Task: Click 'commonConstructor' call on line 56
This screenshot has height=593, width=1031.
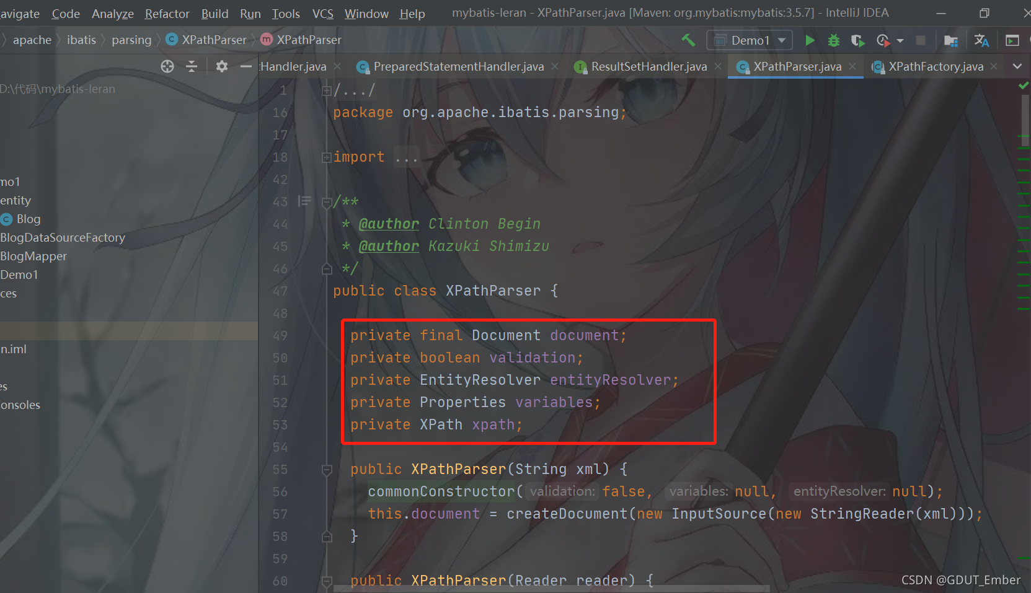Action: [x=441, y=492]
